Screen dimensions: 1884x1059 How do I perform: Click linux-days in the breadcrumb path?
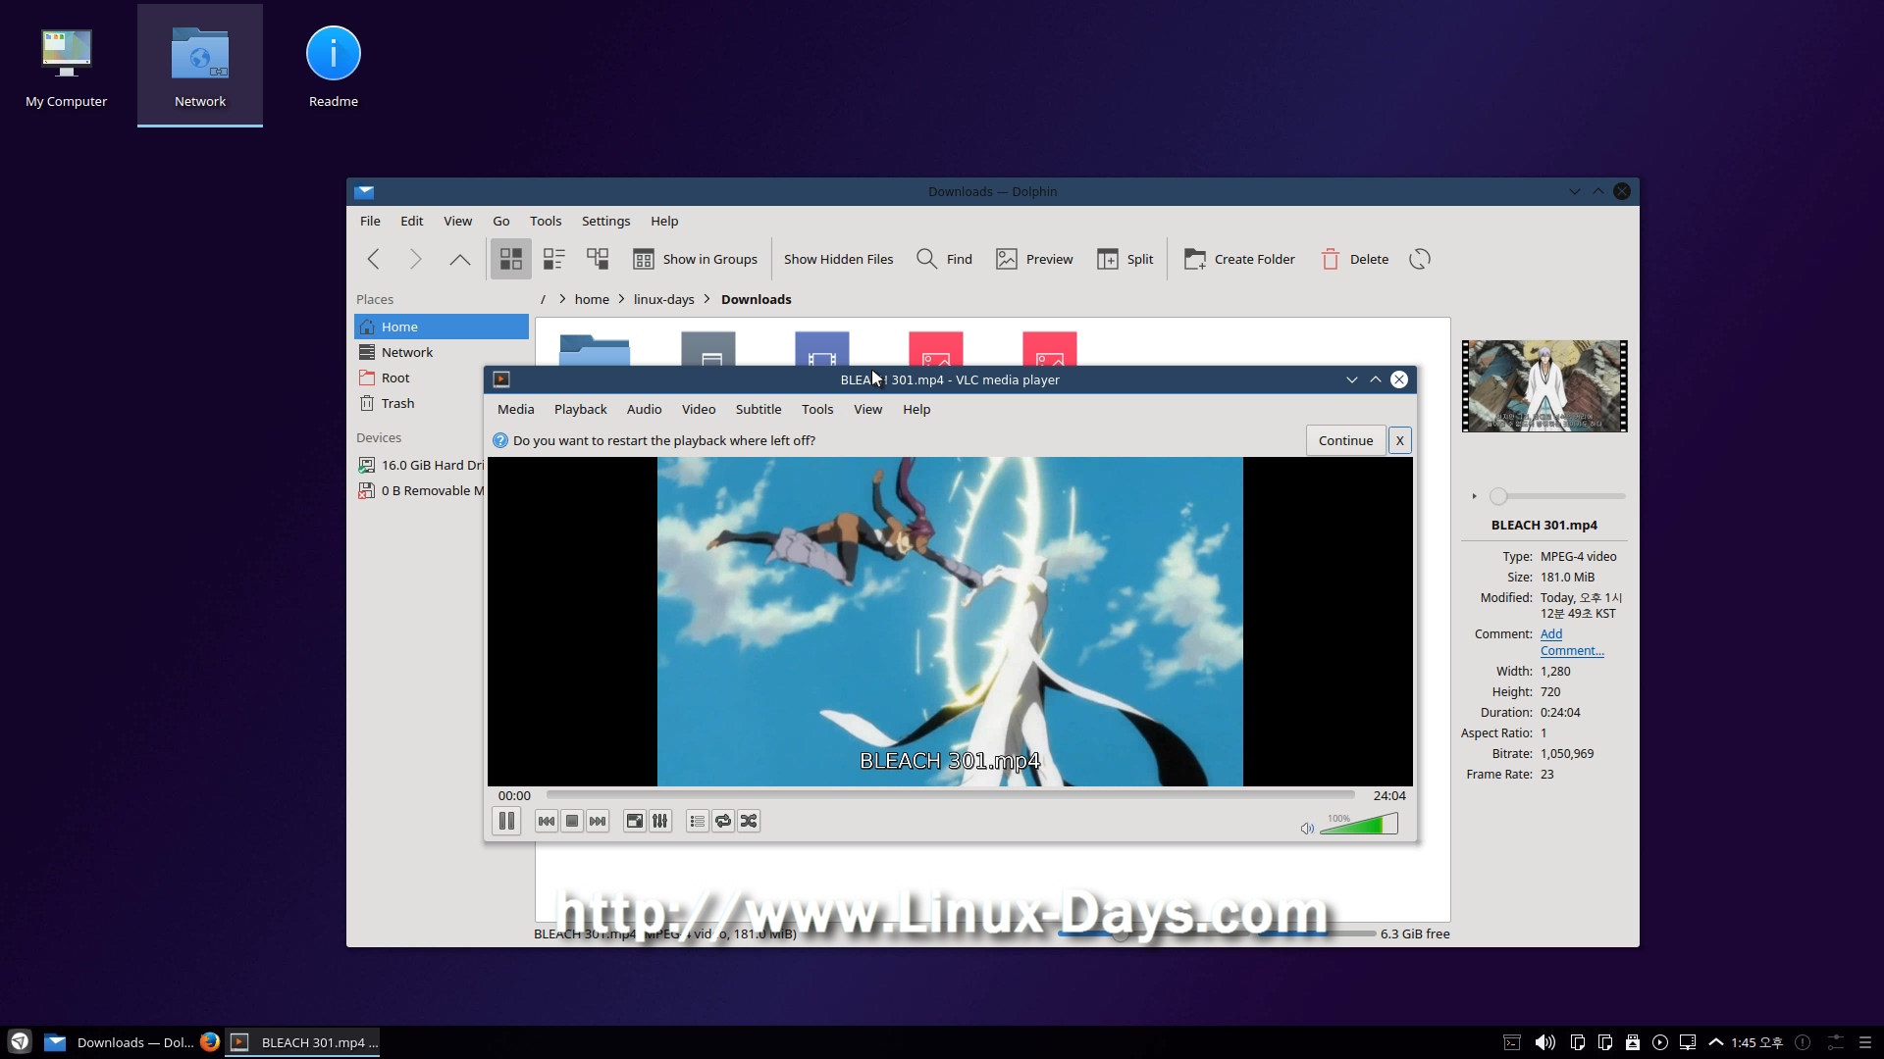[x=663, y=300]
